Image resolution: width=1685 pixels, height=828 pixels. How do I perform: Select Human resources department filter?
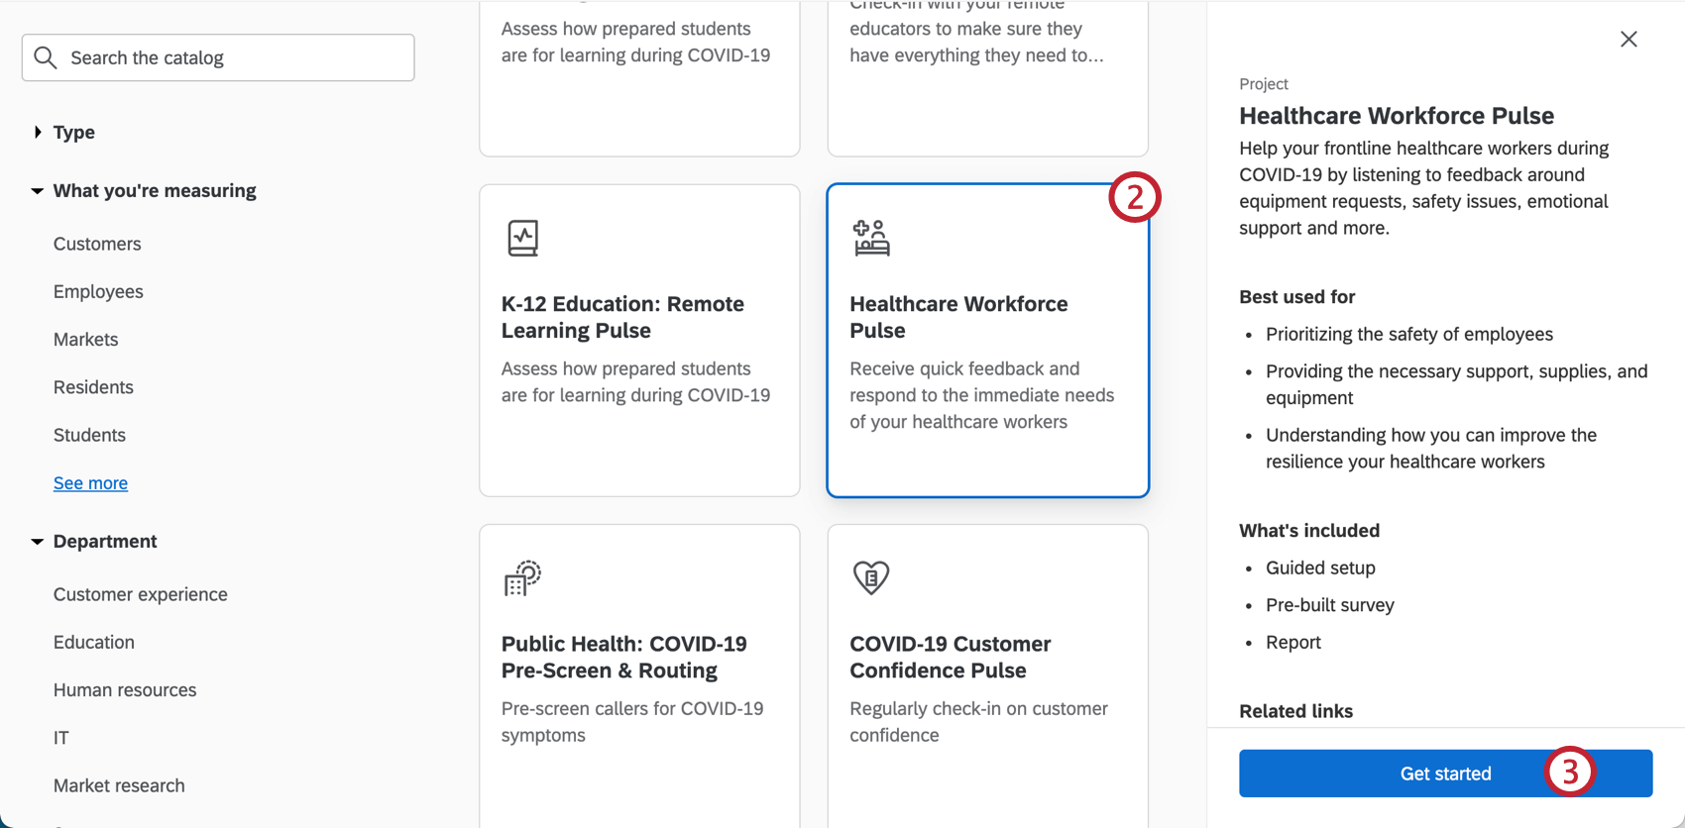point(125,689)
